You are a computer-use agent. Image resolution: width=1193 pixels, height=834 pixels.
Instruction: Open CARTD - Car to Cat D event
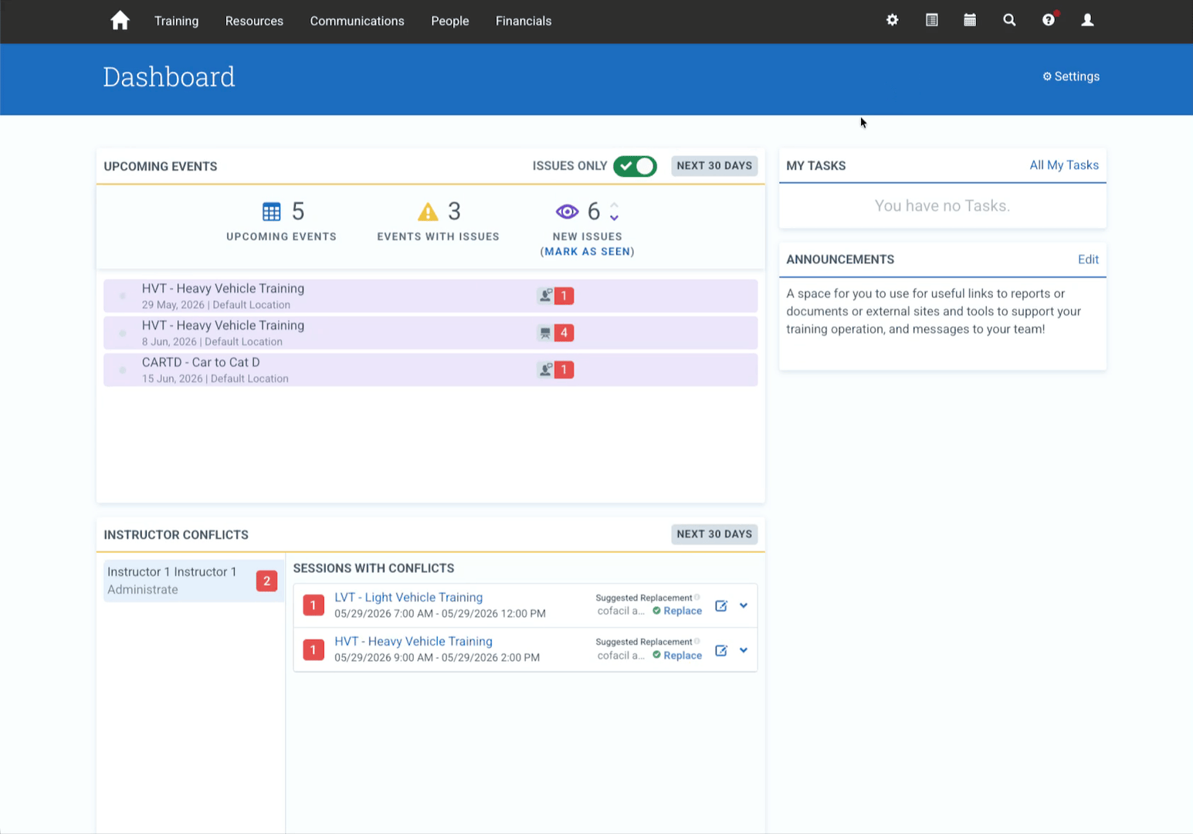[x=431, y=370]
